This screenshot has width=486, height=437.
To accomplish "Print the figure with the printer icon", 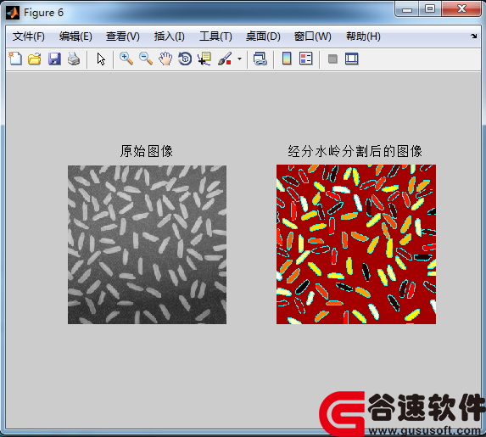I will 74,59.
